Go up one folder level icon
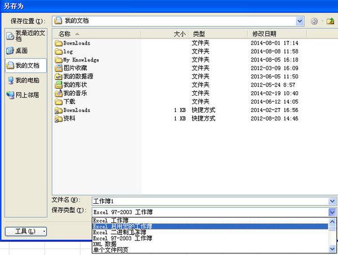The image size is (338, 255). [x=330, y=21]
